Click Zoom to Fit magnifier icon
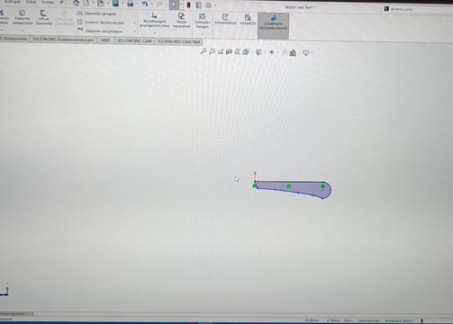Image resolution: width=453 pixels, height=324 pixels. point(204,51)
